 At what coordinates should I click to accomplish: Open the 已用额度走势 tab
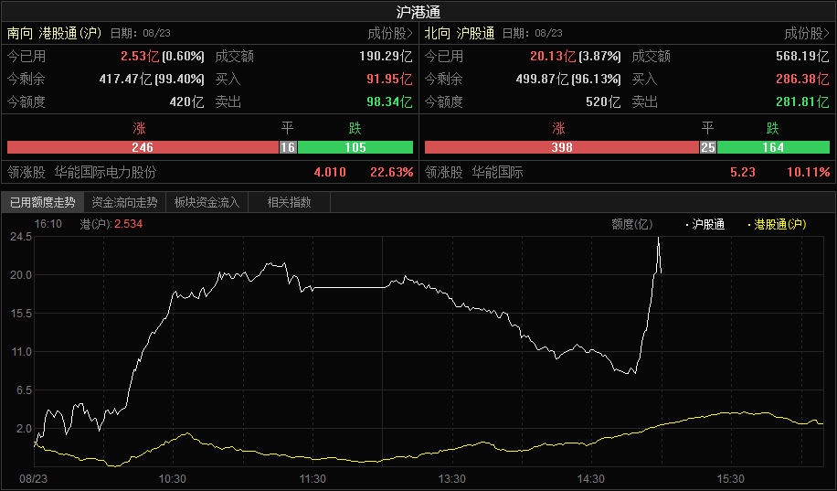[x=42, y=202]
